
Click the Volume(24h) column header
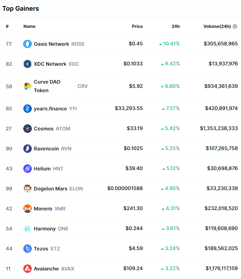click(217, 26)
